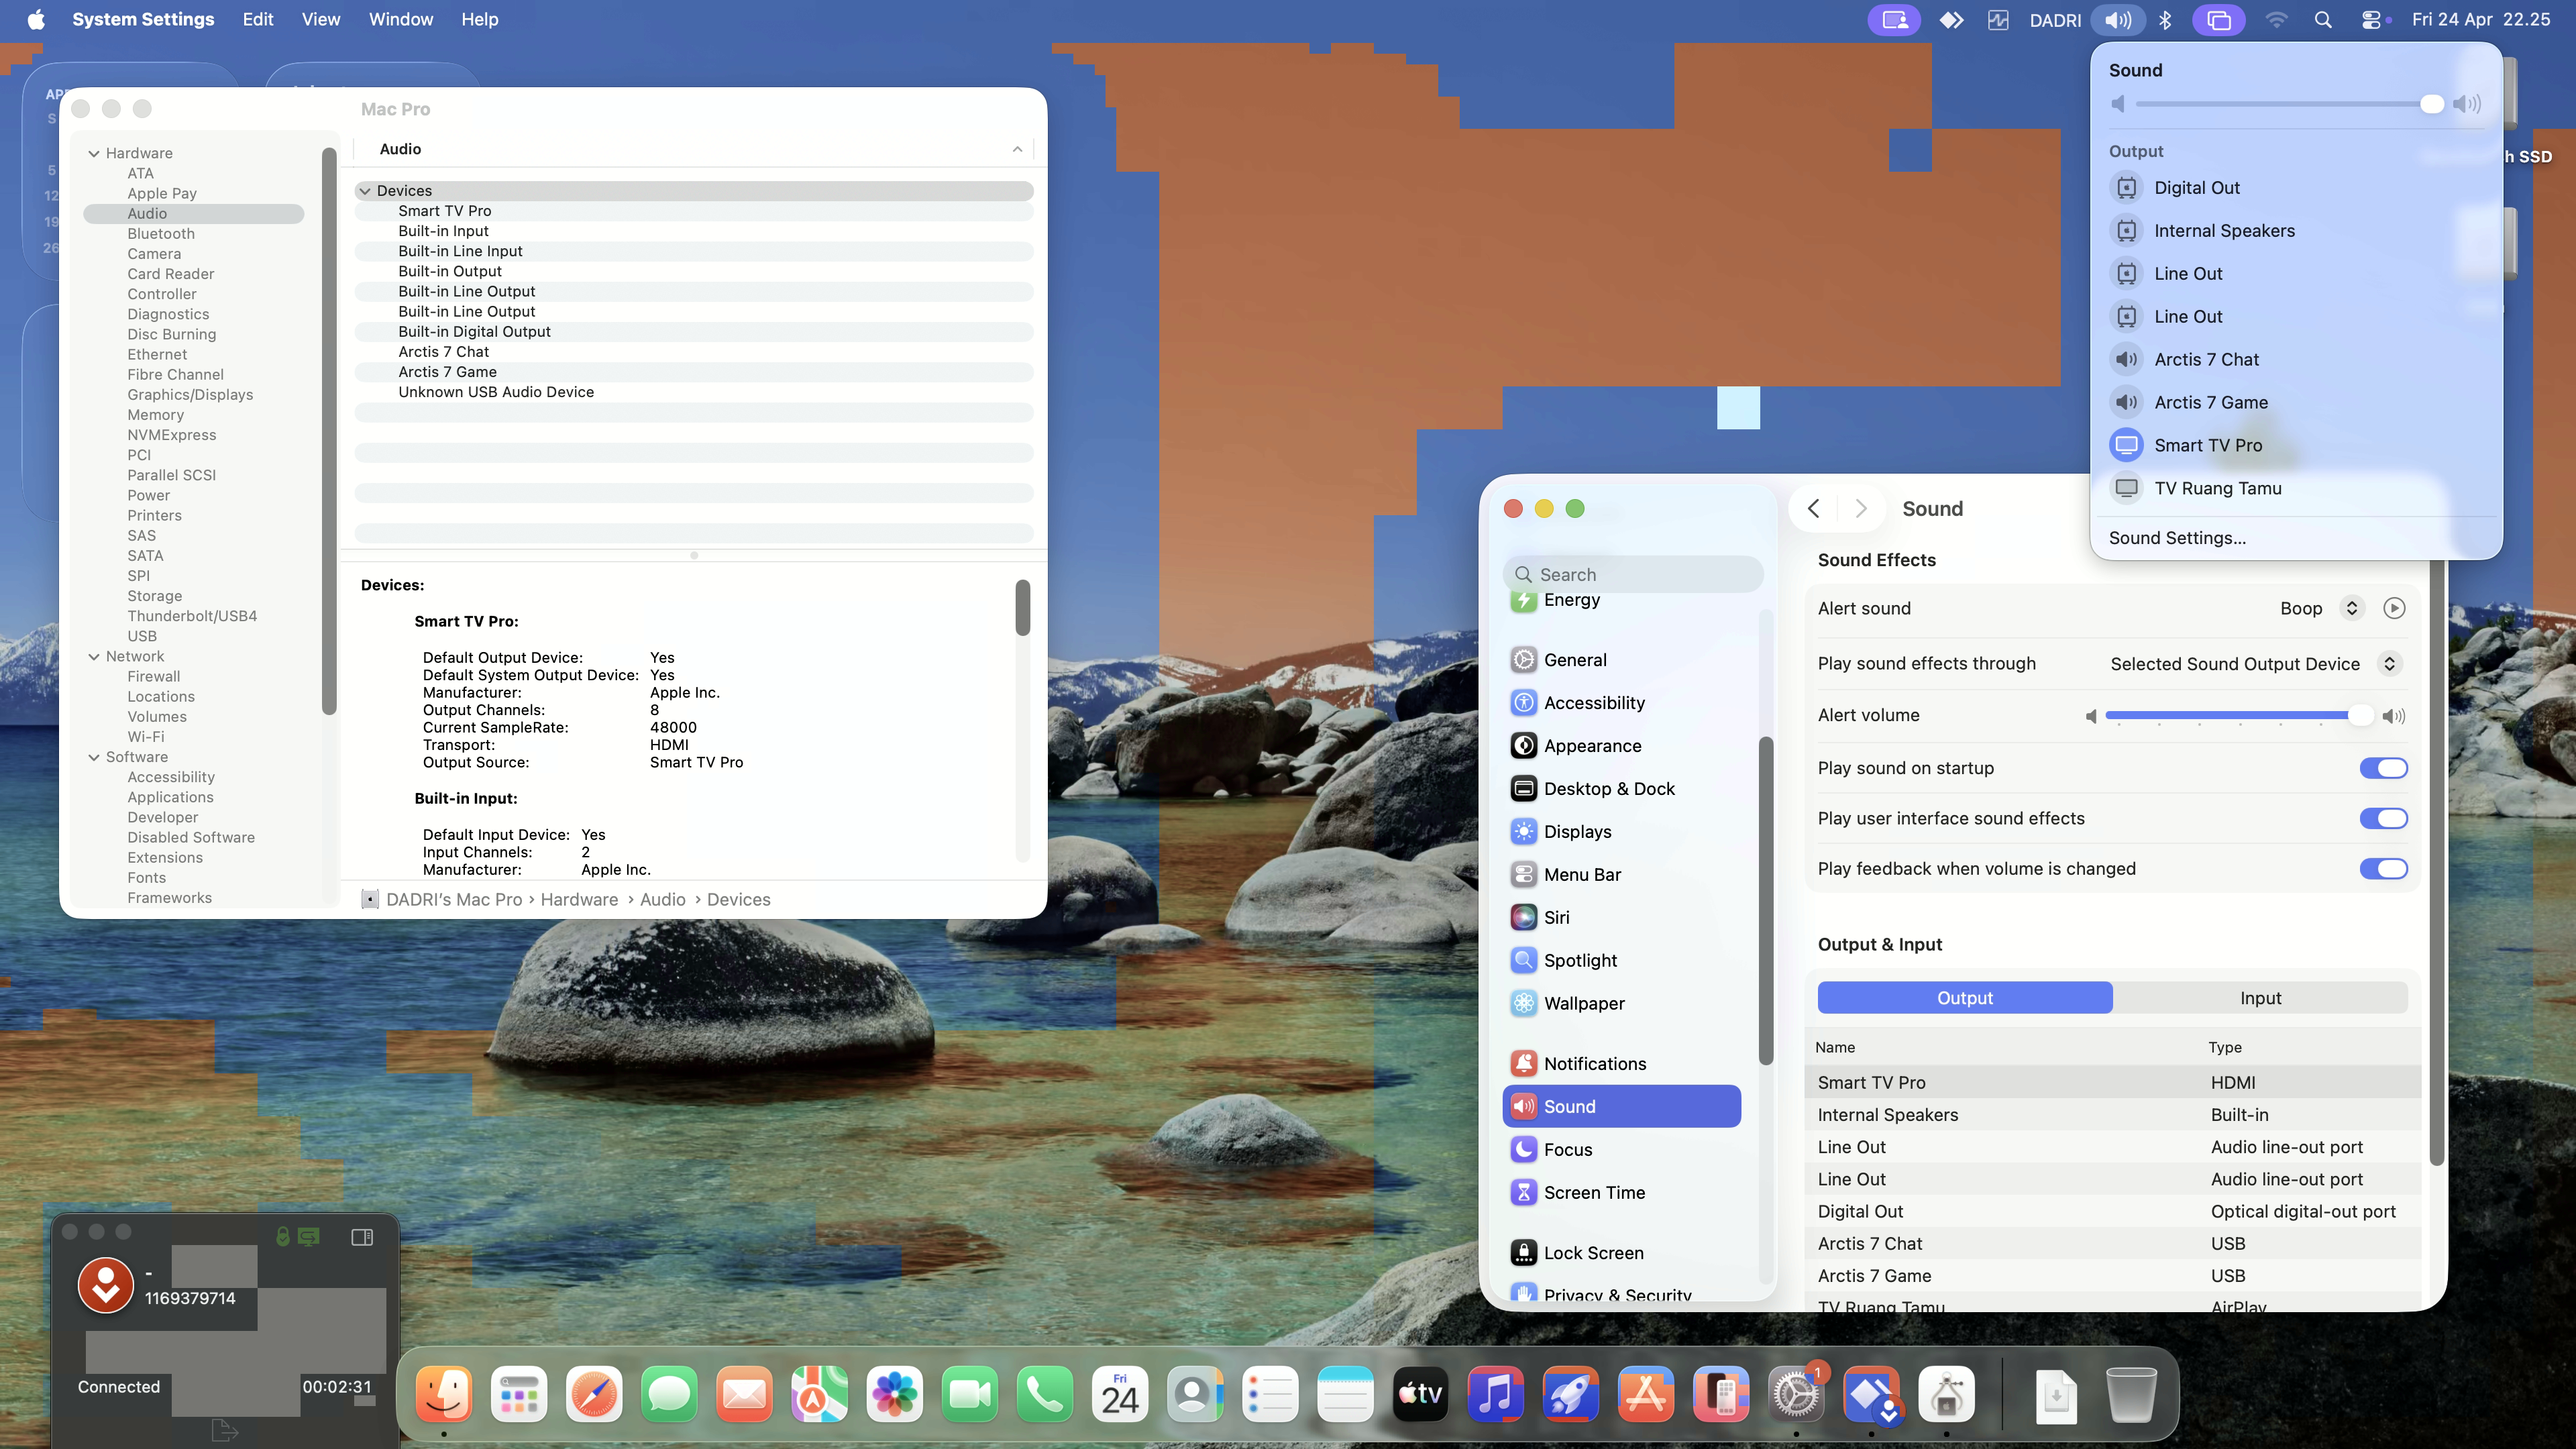Select Smart TV Pro output in Sound popup

point(2296,445)
